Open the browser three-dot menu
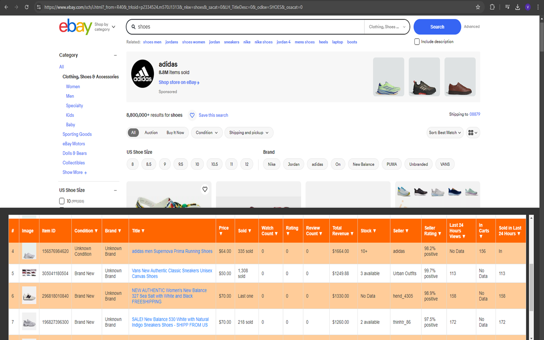 (x=538, y=7)
